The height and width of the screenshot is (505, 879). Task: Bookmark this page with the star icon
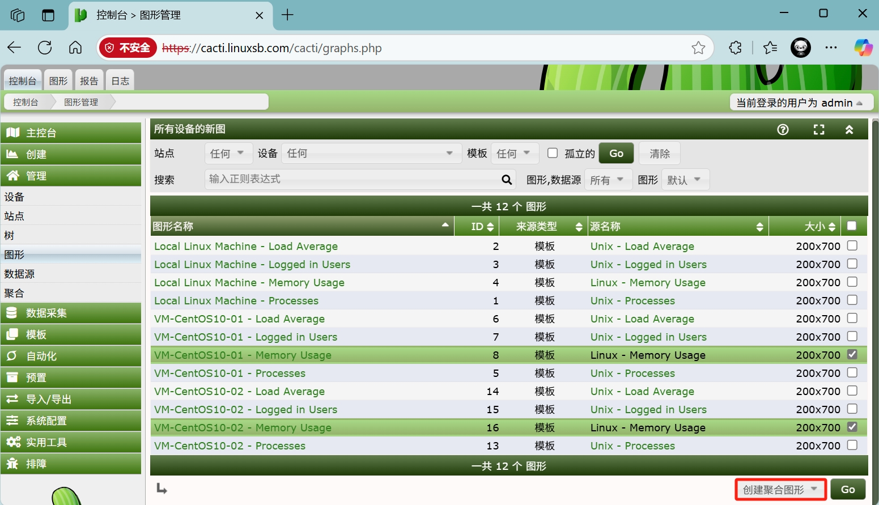click(x=698, y=48)
